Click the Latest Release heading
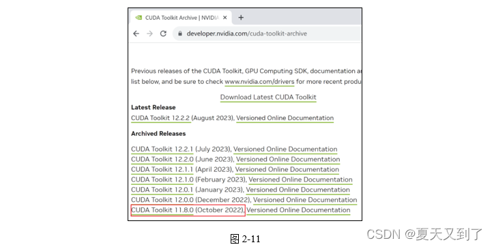492x247 pixels. [153, 107]
